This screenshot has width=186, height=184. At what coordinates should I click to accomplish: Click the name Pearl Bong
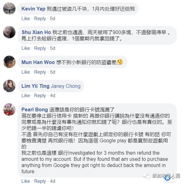click(35, 109)
